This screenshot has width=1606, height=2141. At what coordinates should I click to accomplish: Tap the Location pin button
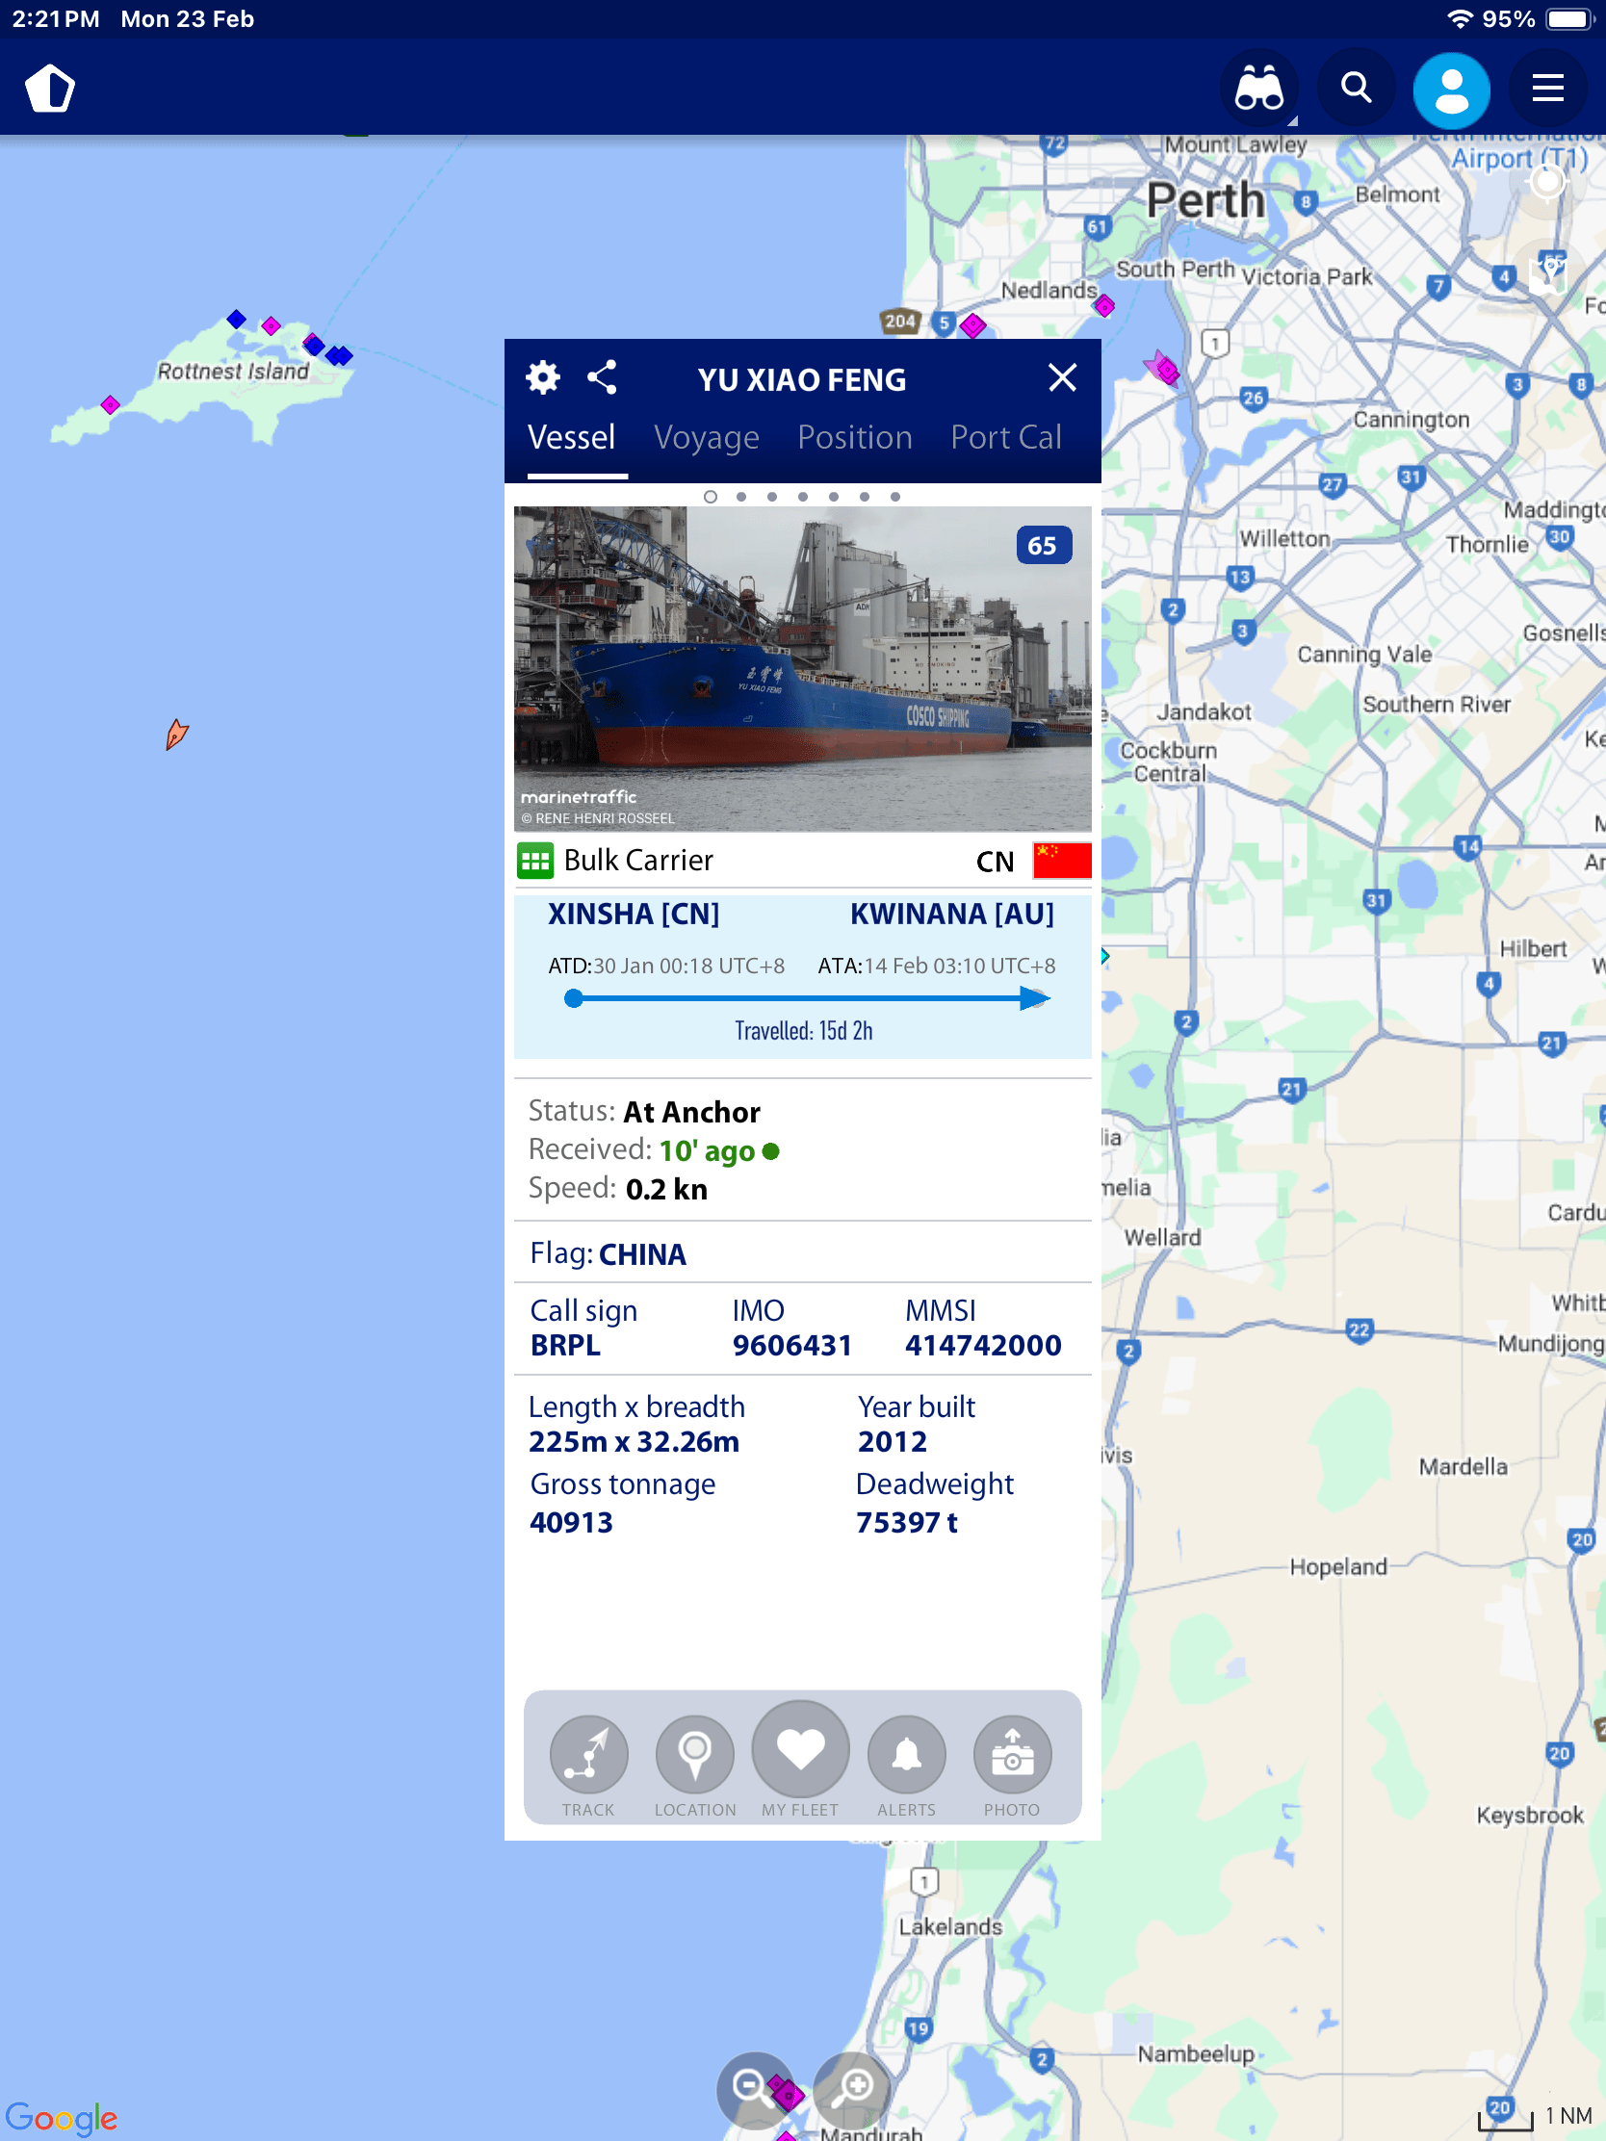(694, 1754)
